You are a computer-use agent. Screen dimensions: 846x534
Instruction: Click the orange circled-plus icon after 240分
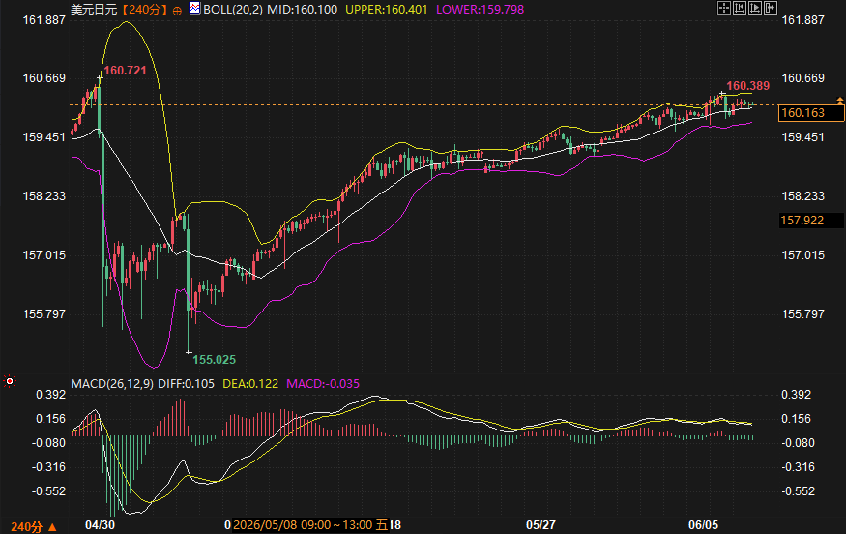(x=177, y=11)
